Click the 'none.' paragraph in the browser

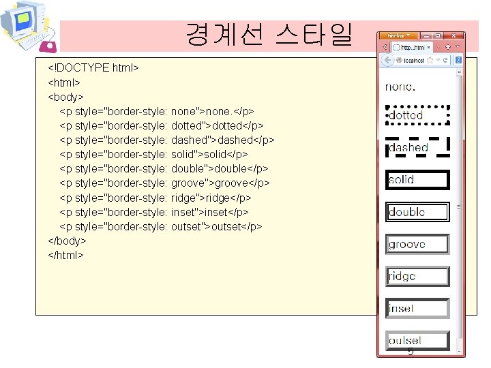tap(400, 87)
